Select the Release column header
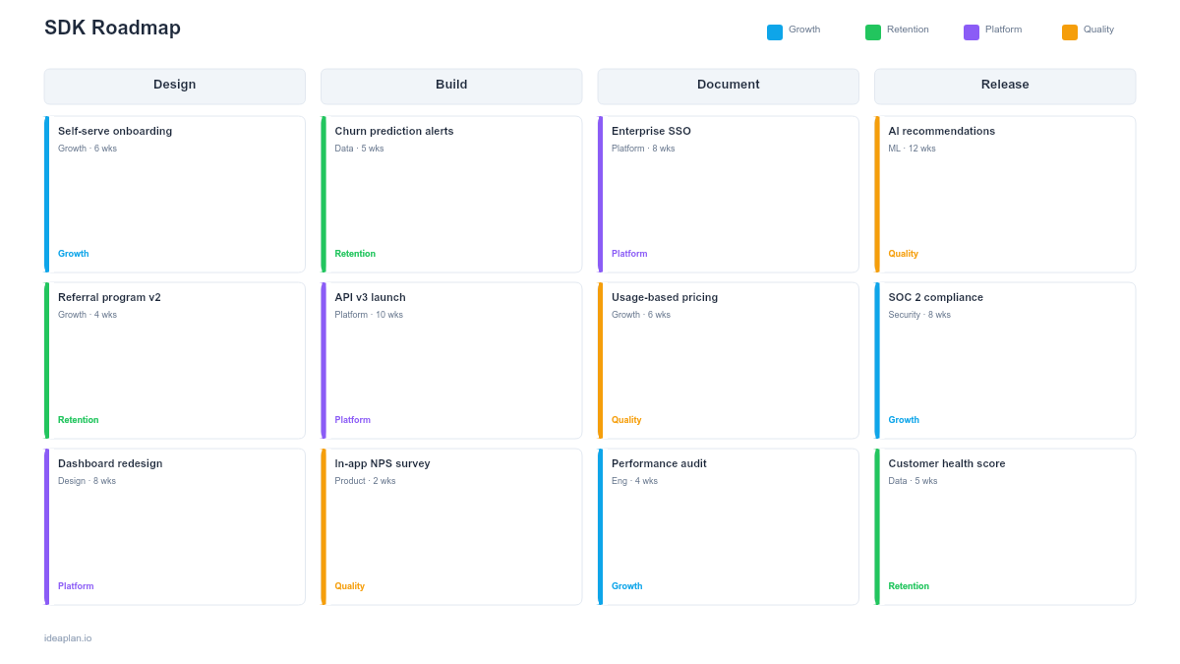 (1004, 86)
